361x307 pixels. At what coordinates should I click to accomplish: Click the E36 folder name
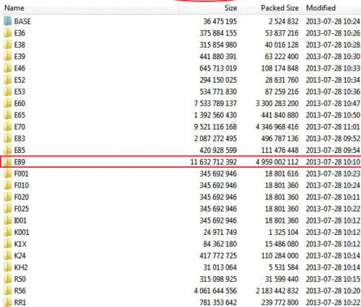click(x=19, y=33)
